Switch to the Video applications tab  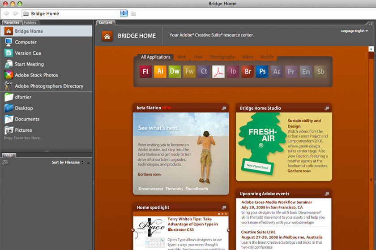247,57
